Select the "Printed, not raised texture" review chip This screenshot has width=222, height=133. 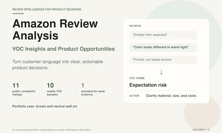(163, 60)
